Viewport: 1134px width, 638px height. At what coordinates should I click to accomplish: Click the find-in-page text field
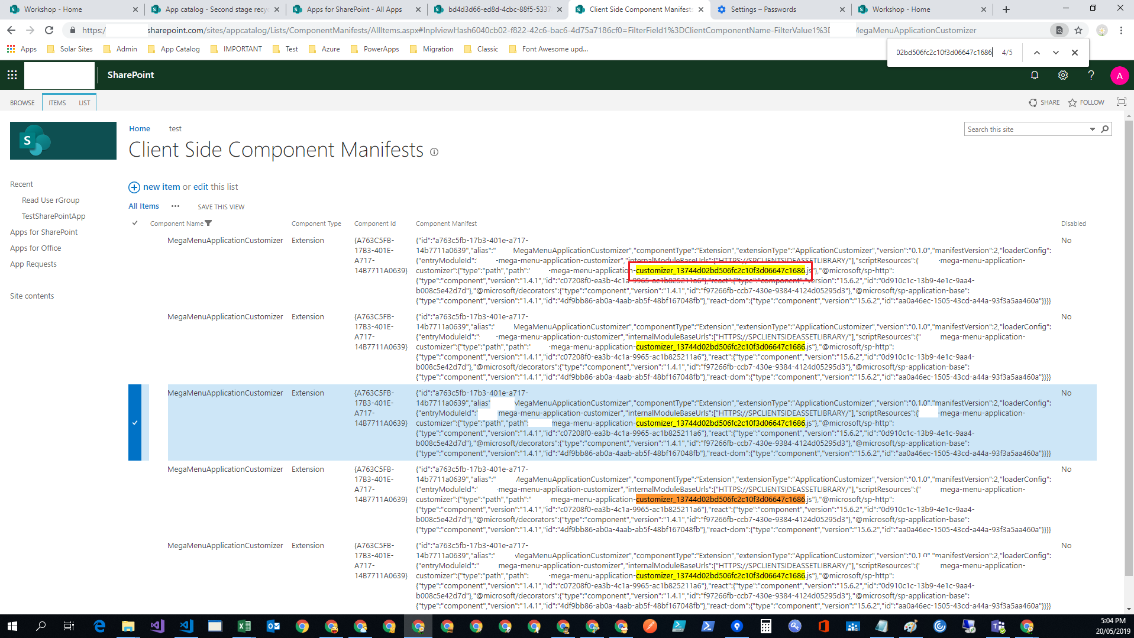(945, 53)
